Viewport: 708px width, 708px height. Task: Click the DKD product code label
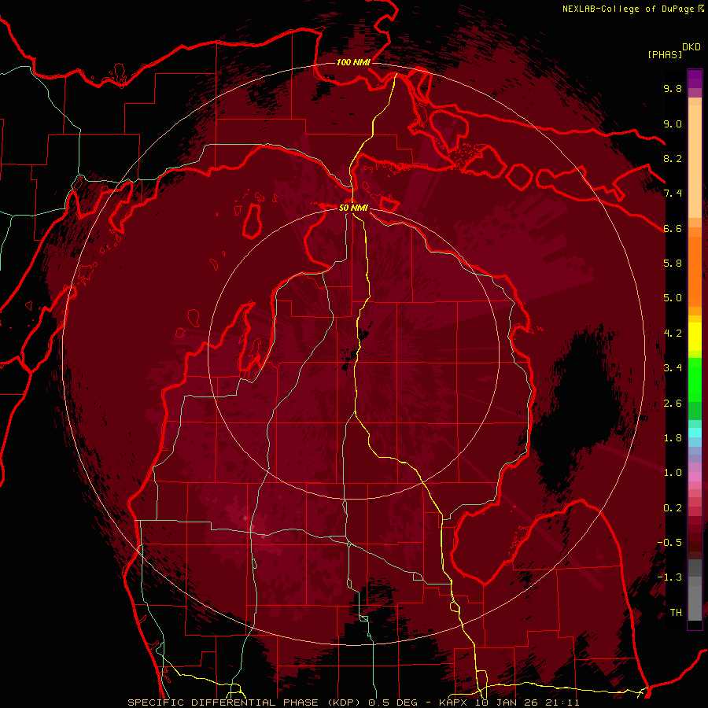point(691,47)
